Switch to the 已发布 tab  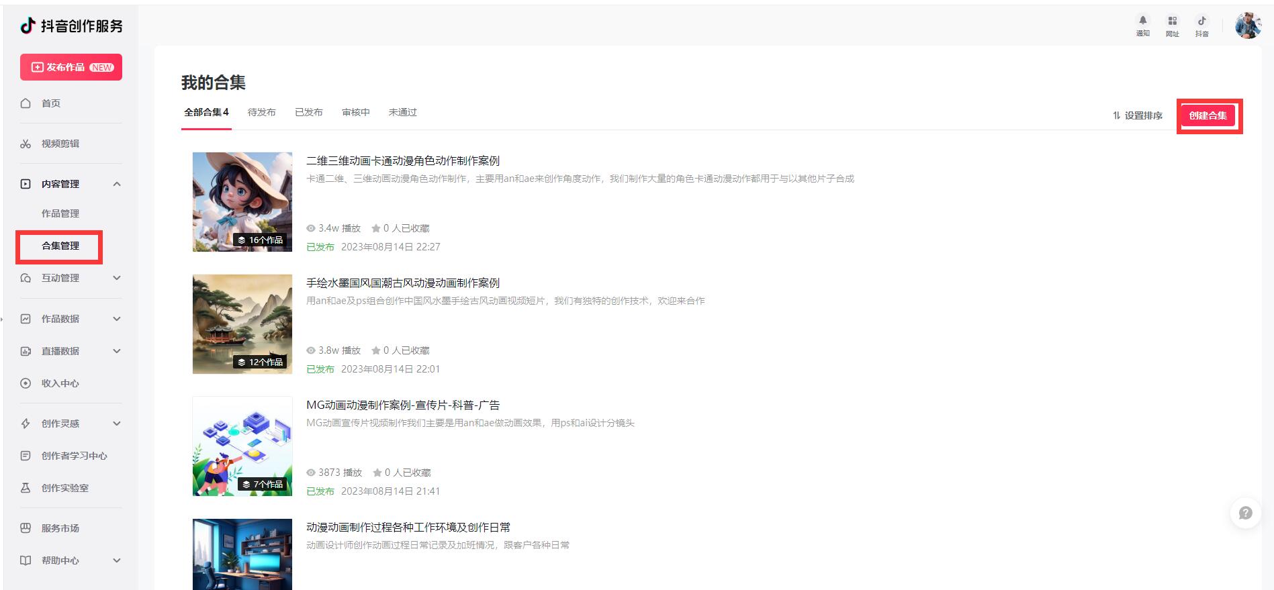pyautogui.click(x=309, y=112)
